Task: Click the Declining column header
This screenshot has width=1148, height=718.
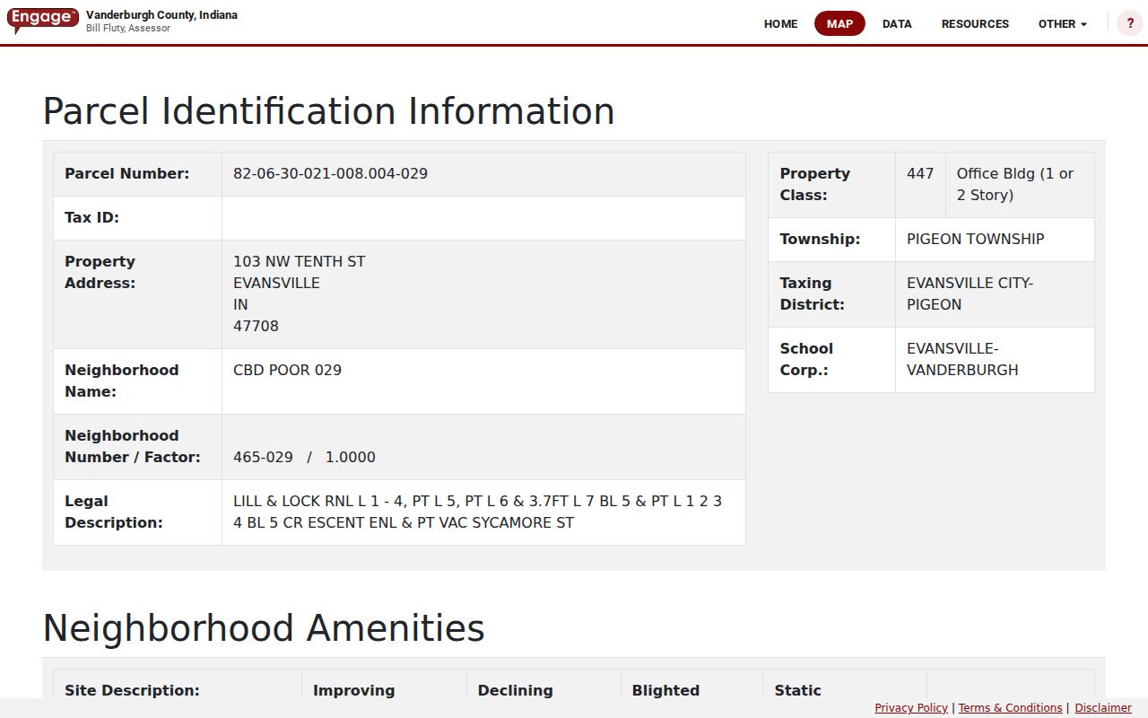Action: click(515, 690)
